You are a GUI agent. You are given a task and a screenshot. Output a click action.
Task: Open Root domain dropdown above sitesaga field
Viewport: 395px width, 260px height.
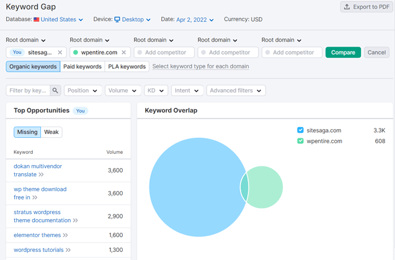pyautogui.click(x=25, y=40)
